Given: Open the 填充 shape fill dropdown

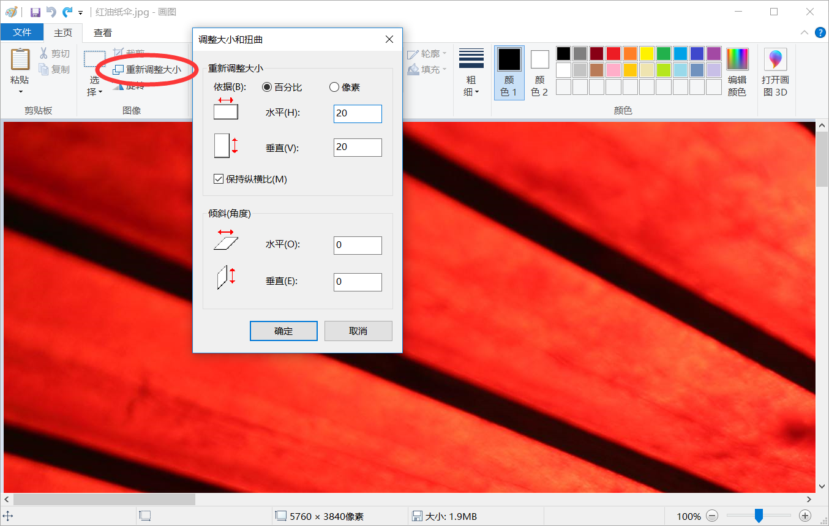Looking at the screenshot, I should pos(427,69).
